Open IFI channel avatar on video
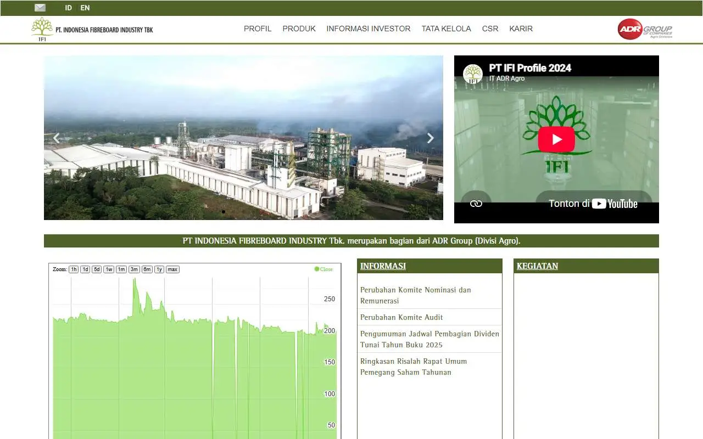 coord(472,74)
